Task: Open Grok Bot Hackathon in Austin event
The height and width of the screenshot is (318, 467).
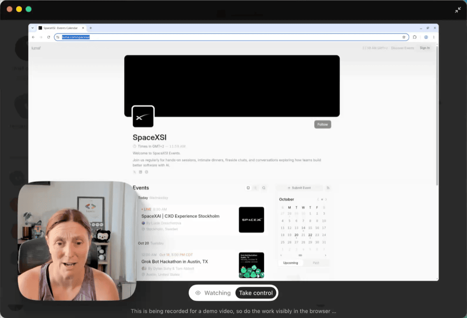Action: pos(174,261)
